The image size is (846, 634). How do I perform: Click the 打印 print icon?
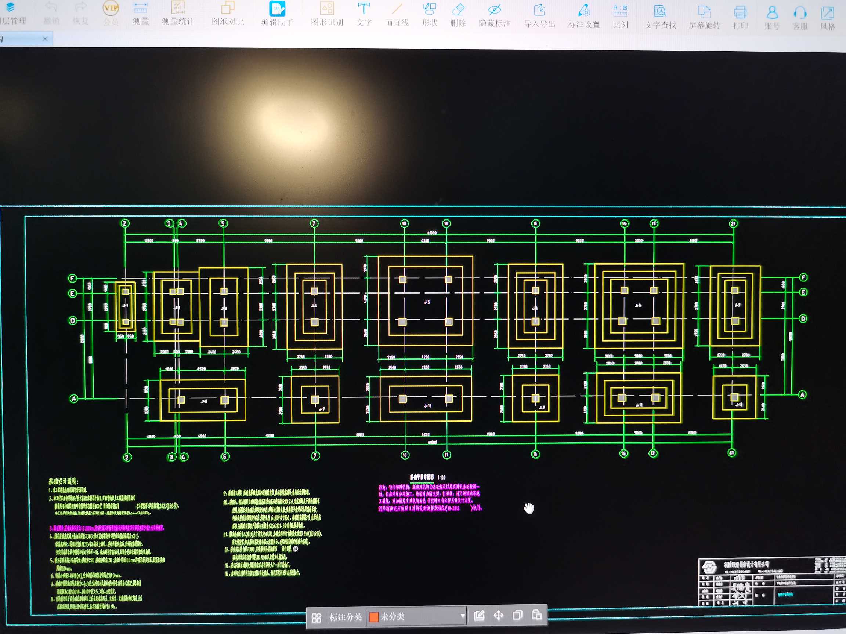click(740, 18)
